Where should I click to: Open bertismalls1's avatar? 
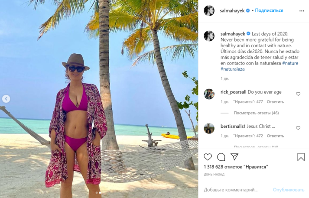[209, 128]
